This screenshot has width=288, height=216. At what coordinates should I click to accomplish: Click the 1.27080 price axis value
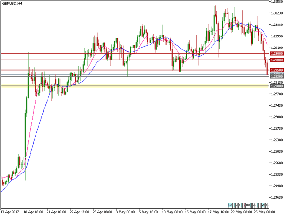pyautogui.click(x=277, y=117)
